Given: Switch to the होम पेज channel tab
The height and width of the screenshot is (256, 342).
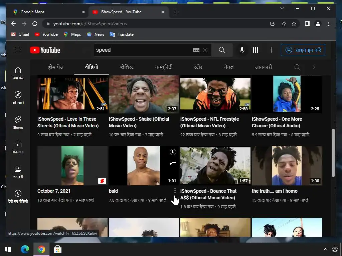Looking at the screenshot, I should [56, 67].
